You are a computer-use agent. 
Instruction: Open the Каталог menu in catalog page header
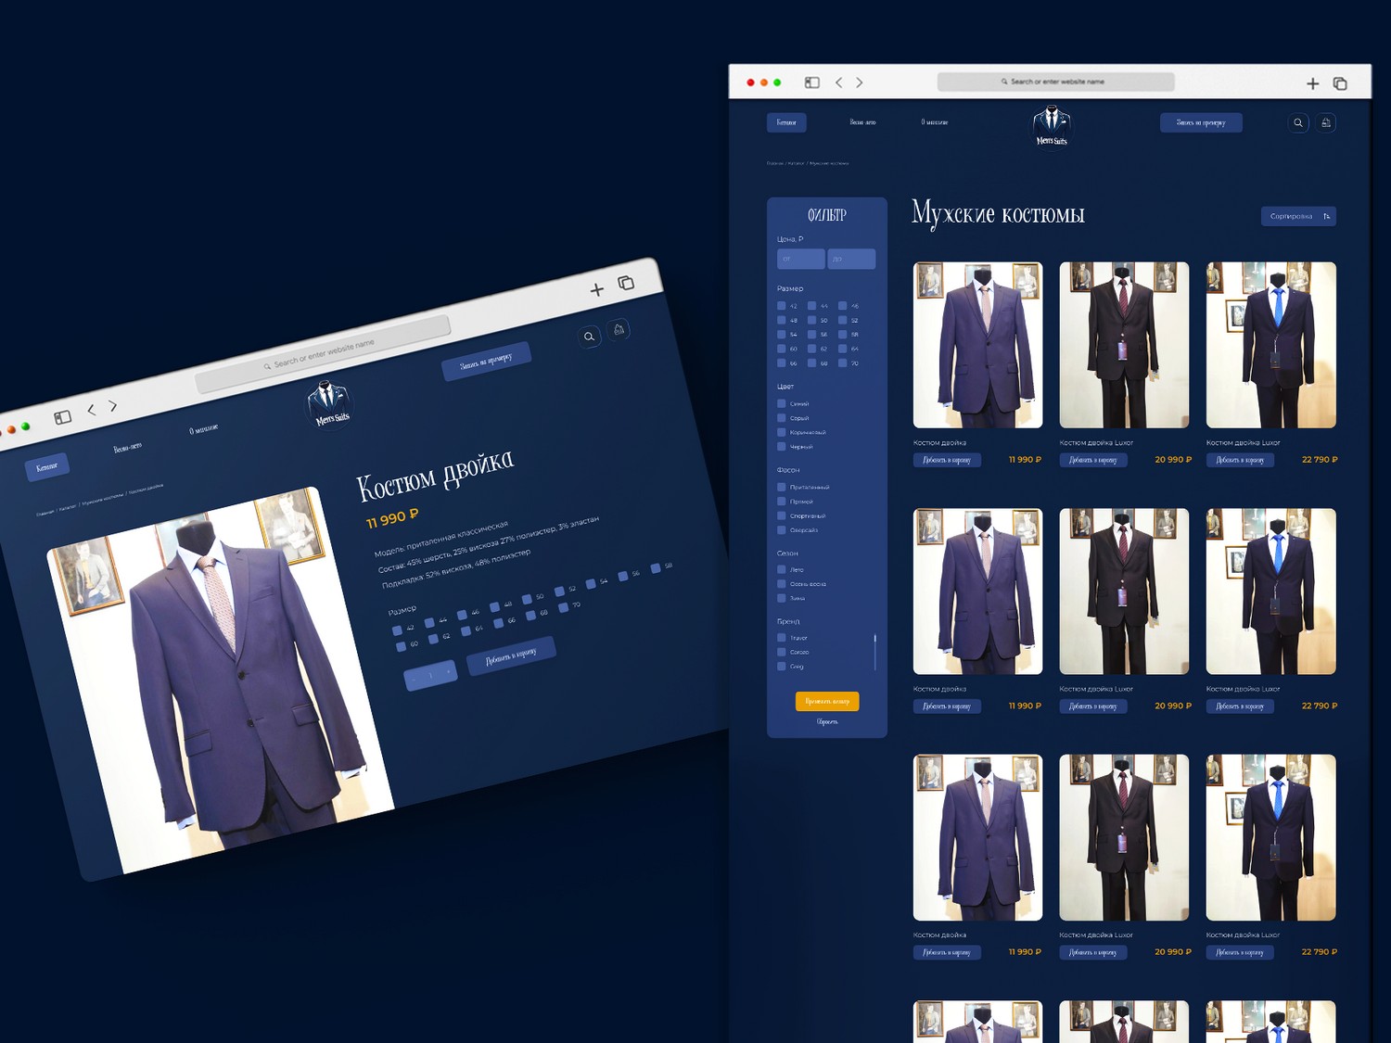click(786, 122)
